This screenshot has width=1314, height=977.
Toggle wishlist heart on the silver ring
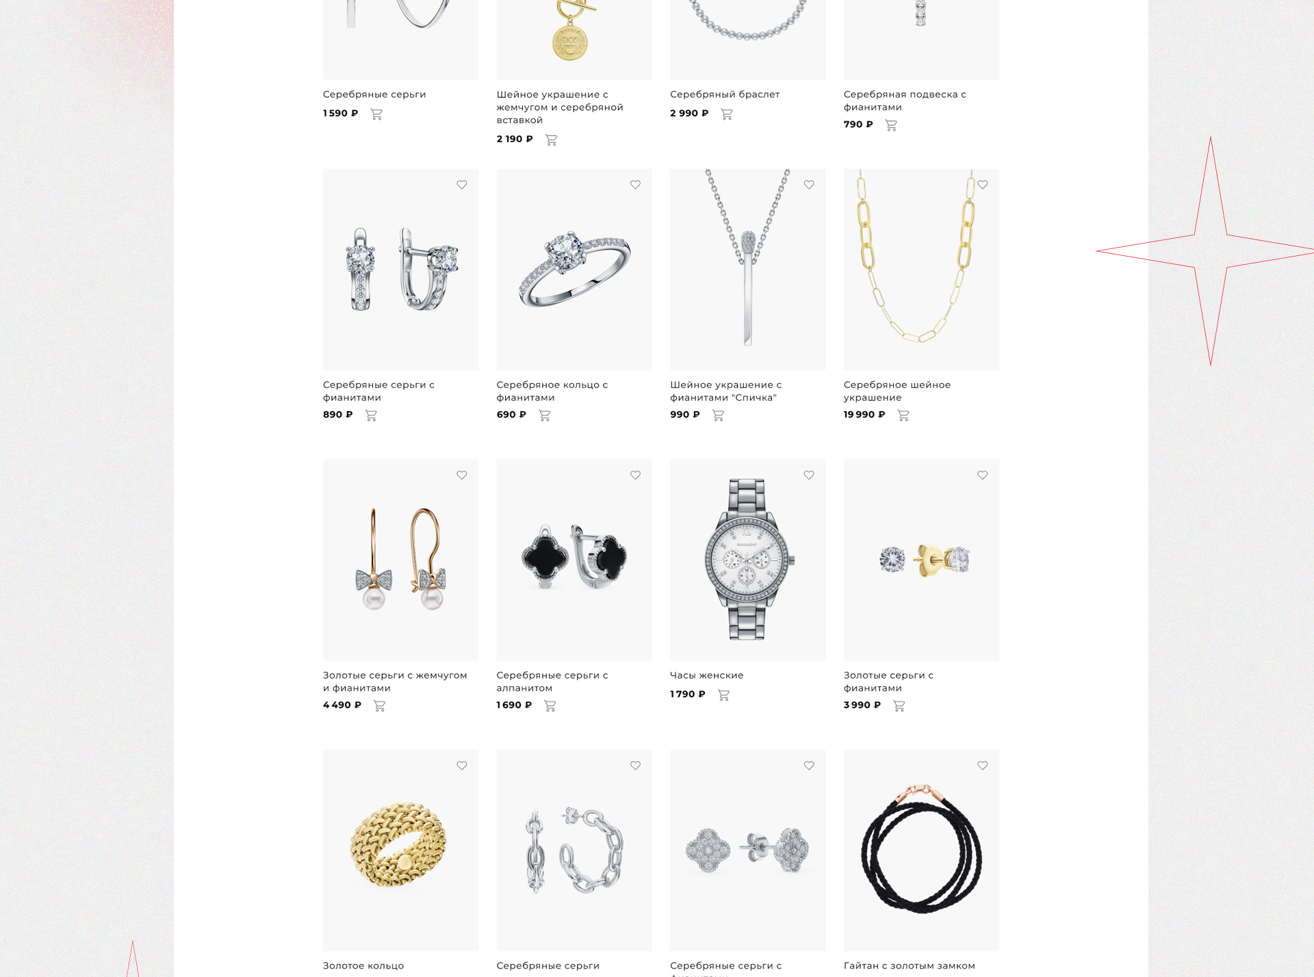coord(636,185)
